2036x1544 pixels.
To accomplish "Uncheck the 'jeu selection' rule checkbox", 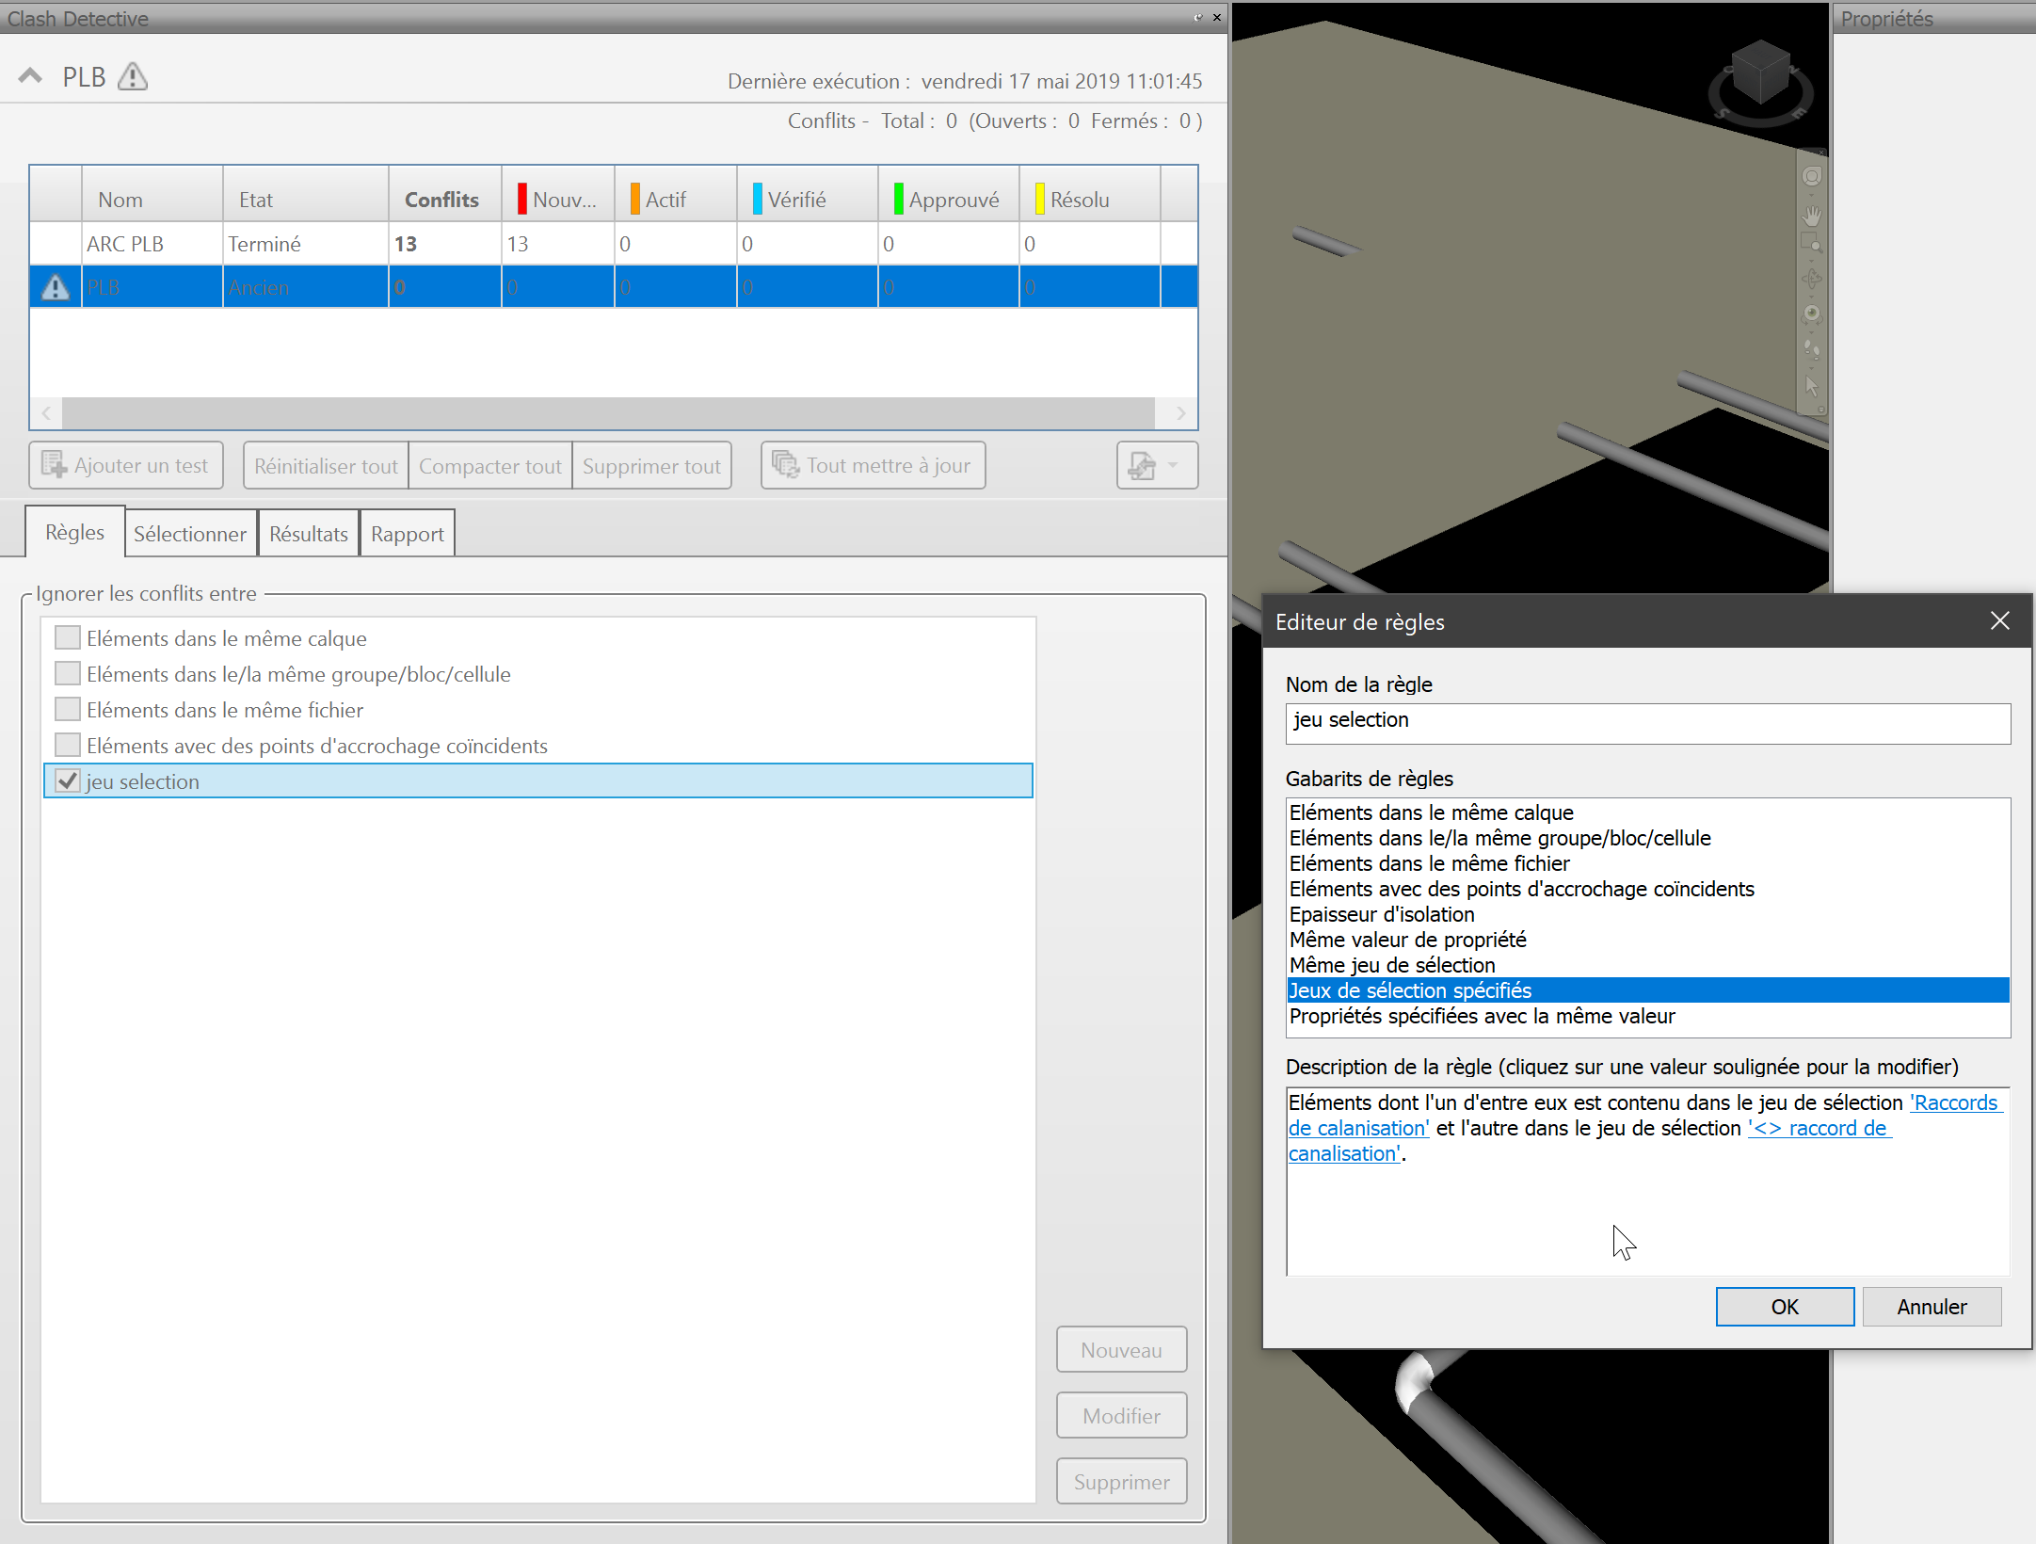I will click(x=67, y=780).
